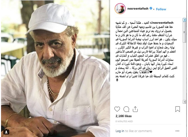Open the nesreentafesh username in the header
This screenshot has height=137, width=188.
coord(138,9)
